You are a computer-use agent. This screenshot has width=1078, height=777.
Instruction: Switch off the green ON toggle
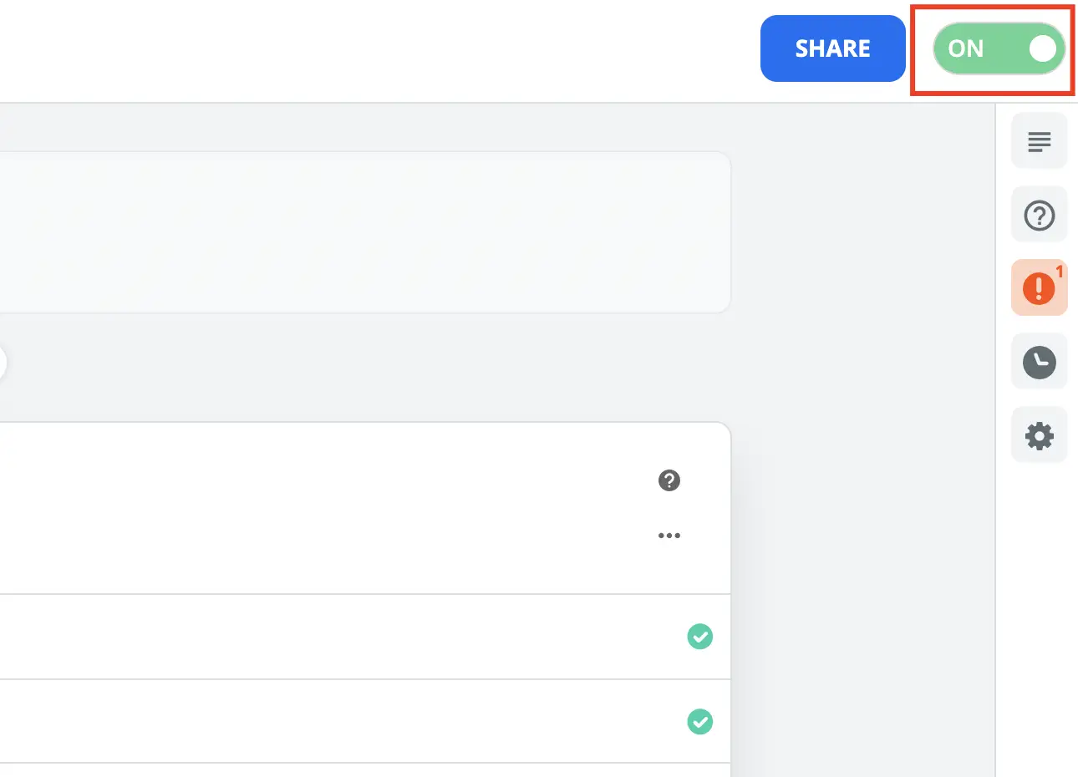click(x=999, y=48)
